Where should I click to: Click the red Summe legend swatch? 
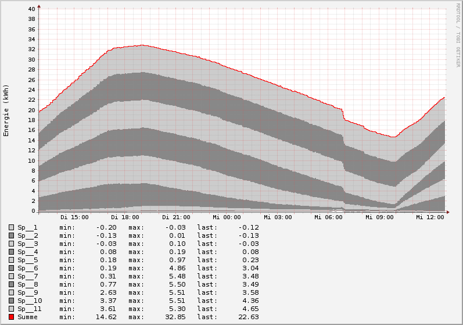[11, 317]
